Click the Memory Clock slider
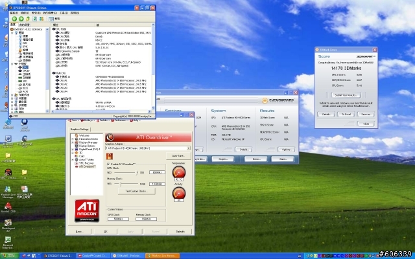The image size is (415, 259). [x=126, y=184]
